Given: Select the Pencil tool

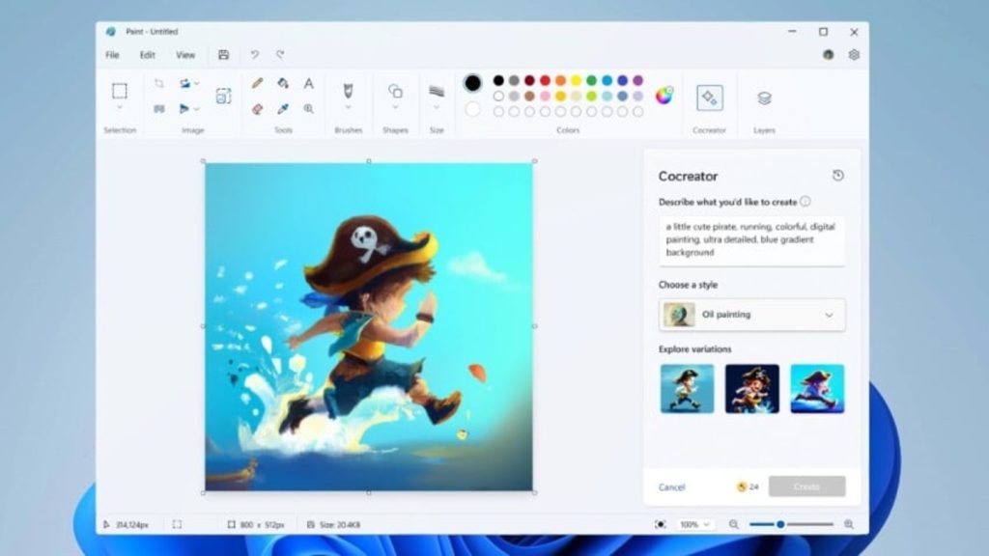Looking at the screenshot, I should (256, 84).
